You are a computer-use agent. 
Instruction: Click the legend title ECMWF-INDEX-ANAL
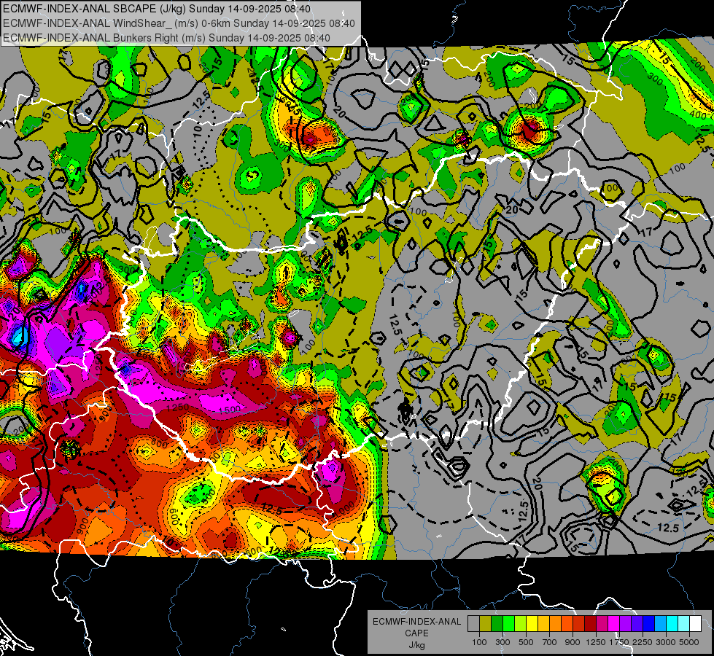click(x=417, y=622)
